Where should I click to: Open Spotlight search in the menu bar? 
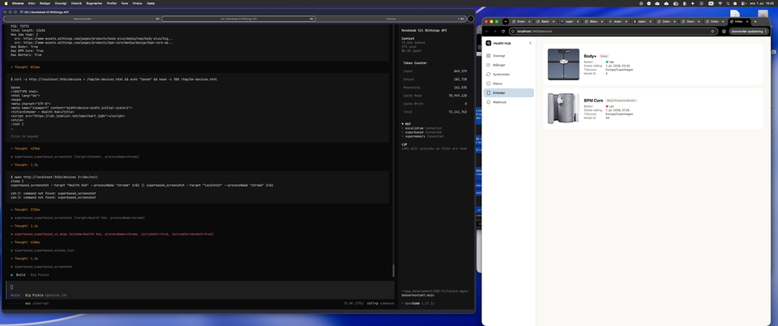pyautogui.click(x=729, y=3)
